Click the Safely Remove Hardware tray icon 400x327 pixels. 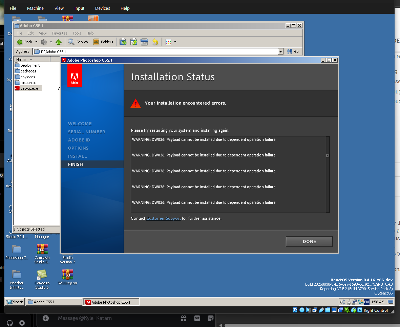point(349,302)
